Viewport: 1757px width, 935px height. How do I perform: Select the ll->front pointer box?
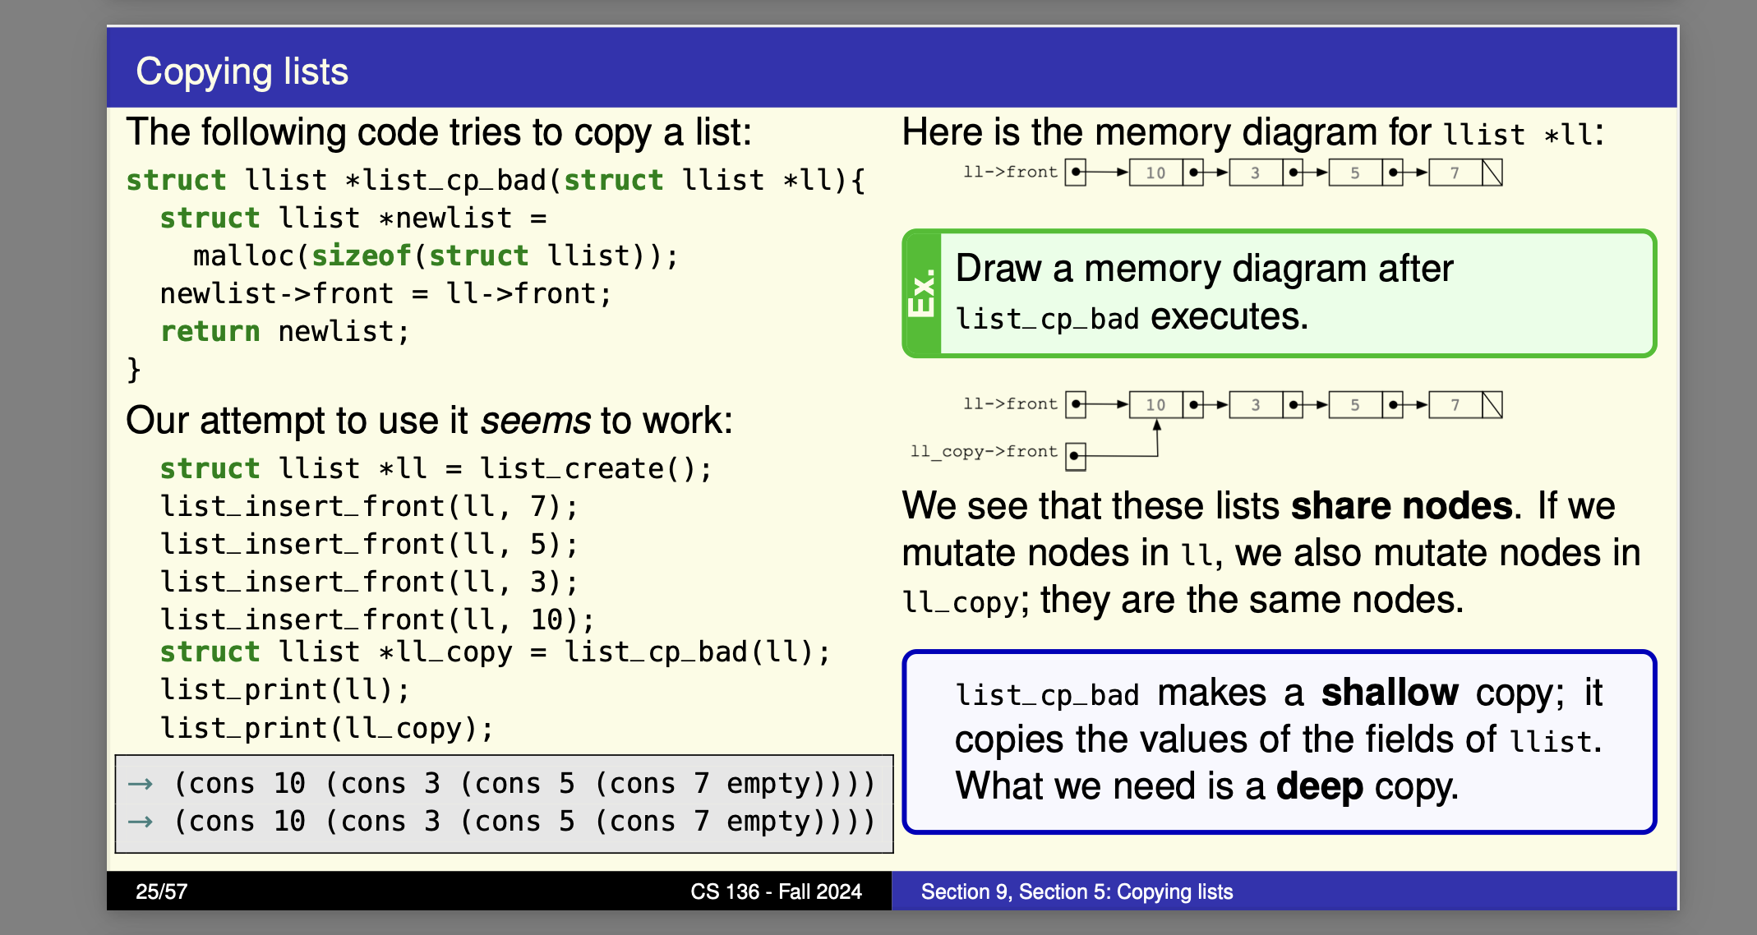pyautogui.click(x=1075, y=173)
